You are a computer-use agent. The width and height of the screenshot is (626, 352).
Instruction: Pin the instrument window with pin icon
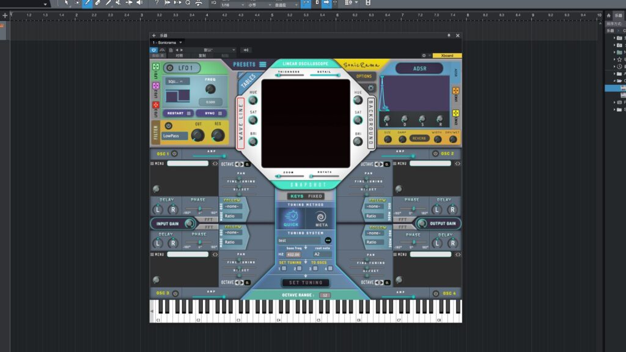[x=449, y=35]
